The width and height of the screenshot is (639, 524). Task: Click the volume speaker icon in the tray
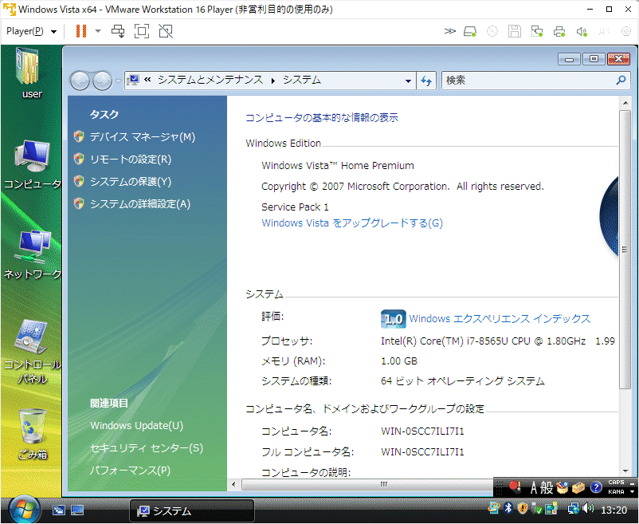coord(587,509)
